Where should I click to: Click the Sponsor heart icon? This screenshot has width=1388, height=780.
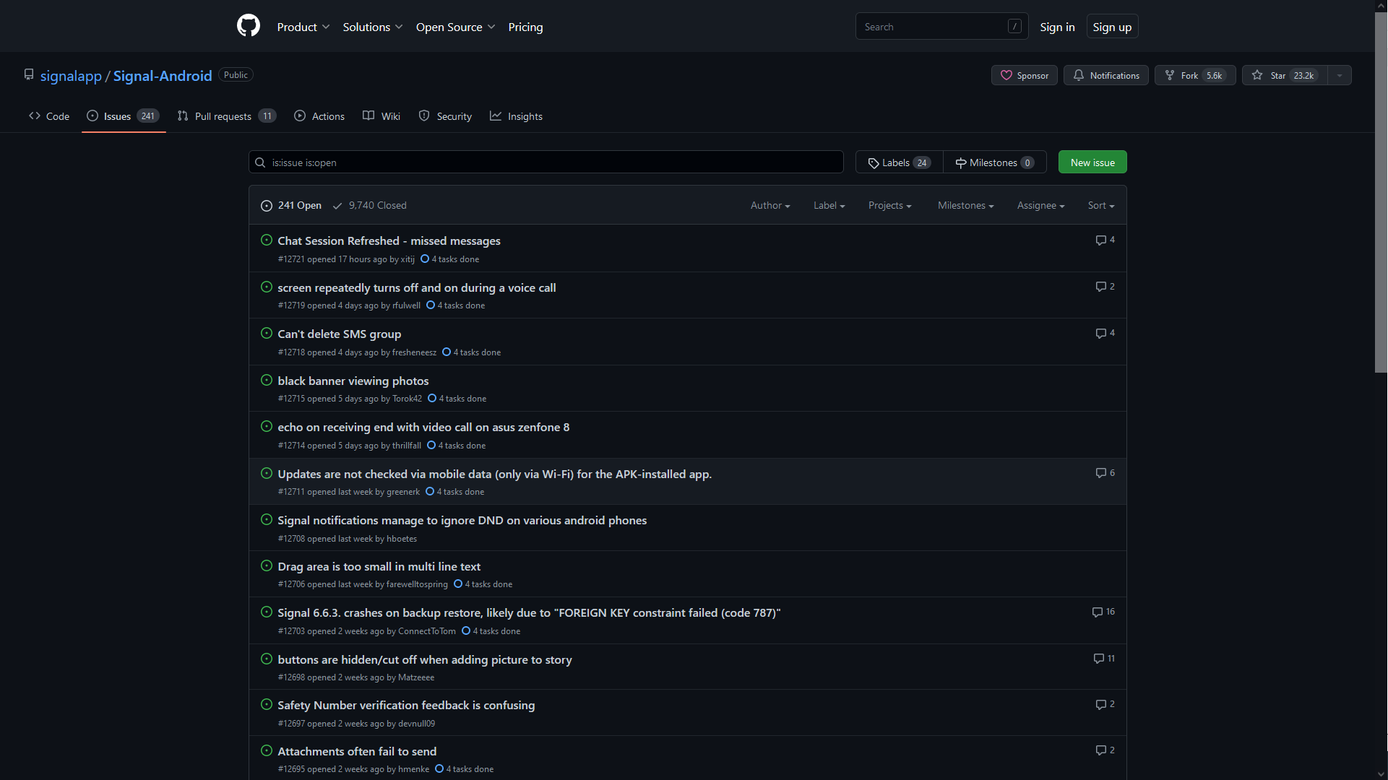coord(1006,75)
